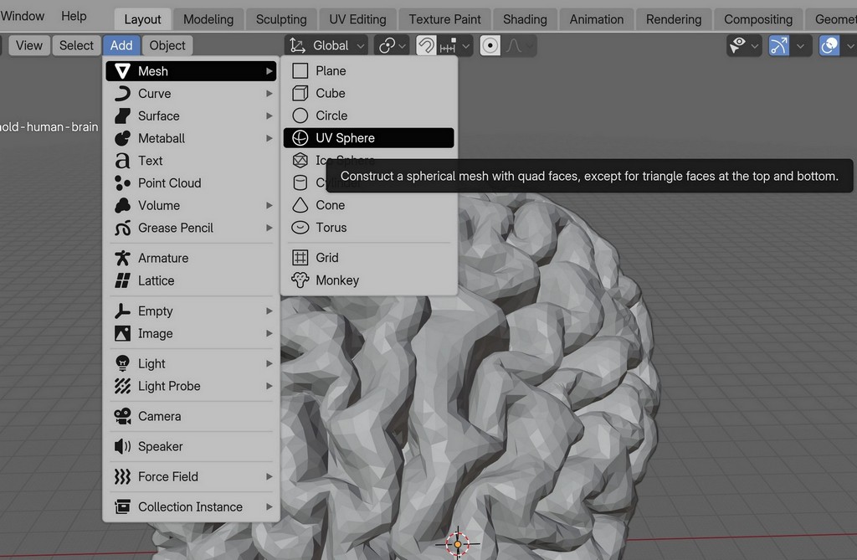This screenshot has width=857, height=560.
Task: Open the overlays options dropdown arrow
Action: coord(850,45)
